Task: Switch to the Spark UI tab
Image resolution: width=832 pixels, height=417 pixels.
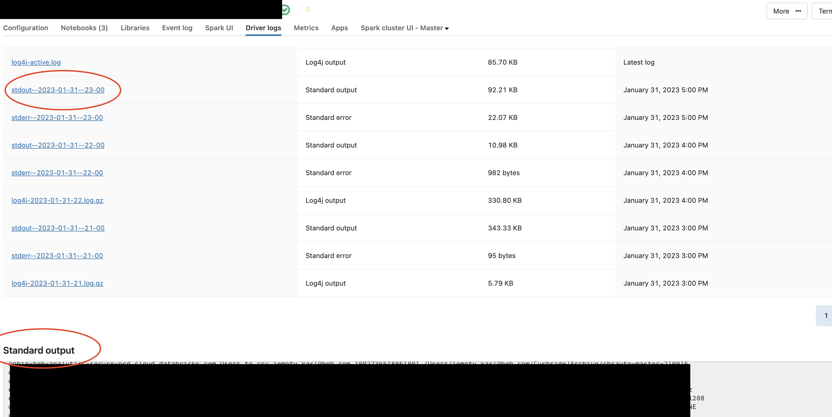Action: tap(219, 28)
